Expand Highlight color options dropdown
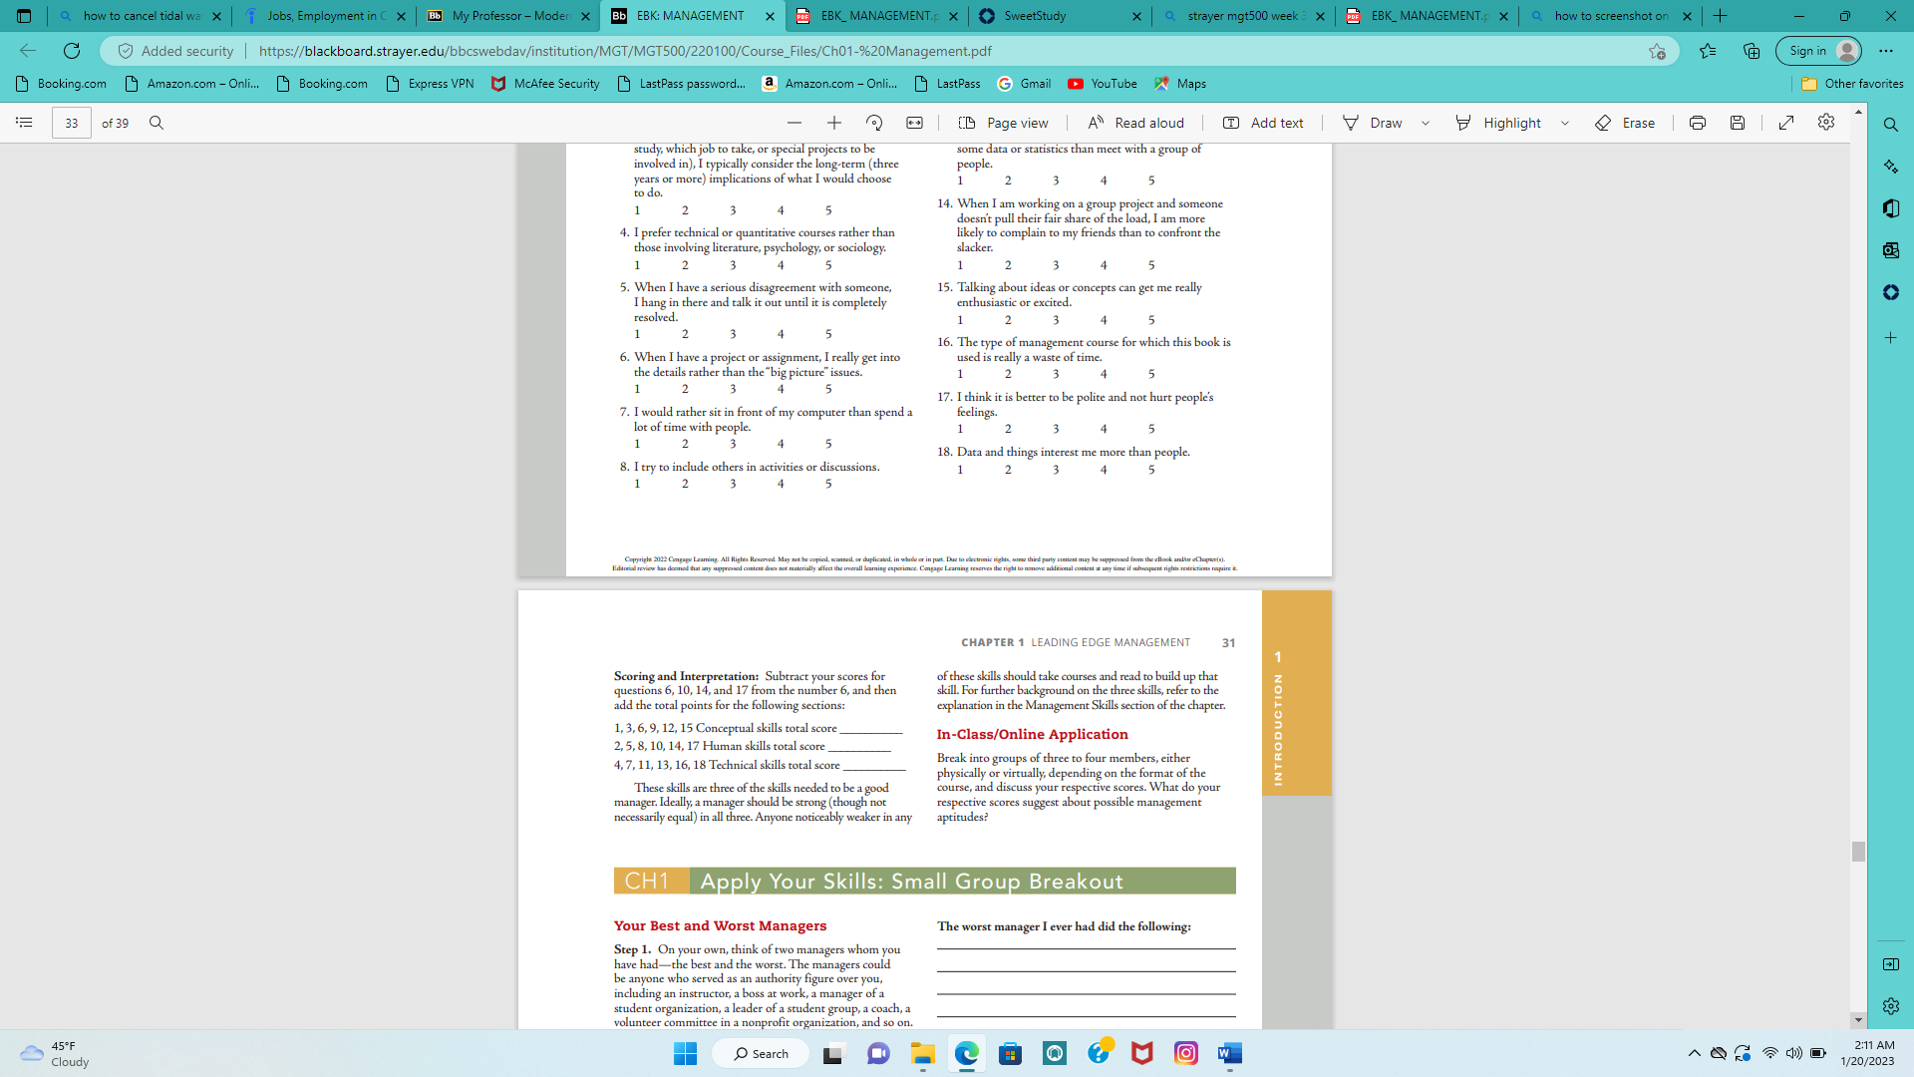Screen dimensions: 1914x1077 pos(1565,123)
